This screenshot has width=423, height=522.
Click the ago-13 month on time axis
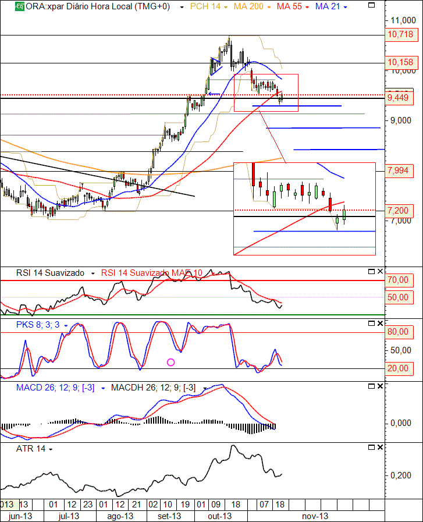tap(120, 516)
